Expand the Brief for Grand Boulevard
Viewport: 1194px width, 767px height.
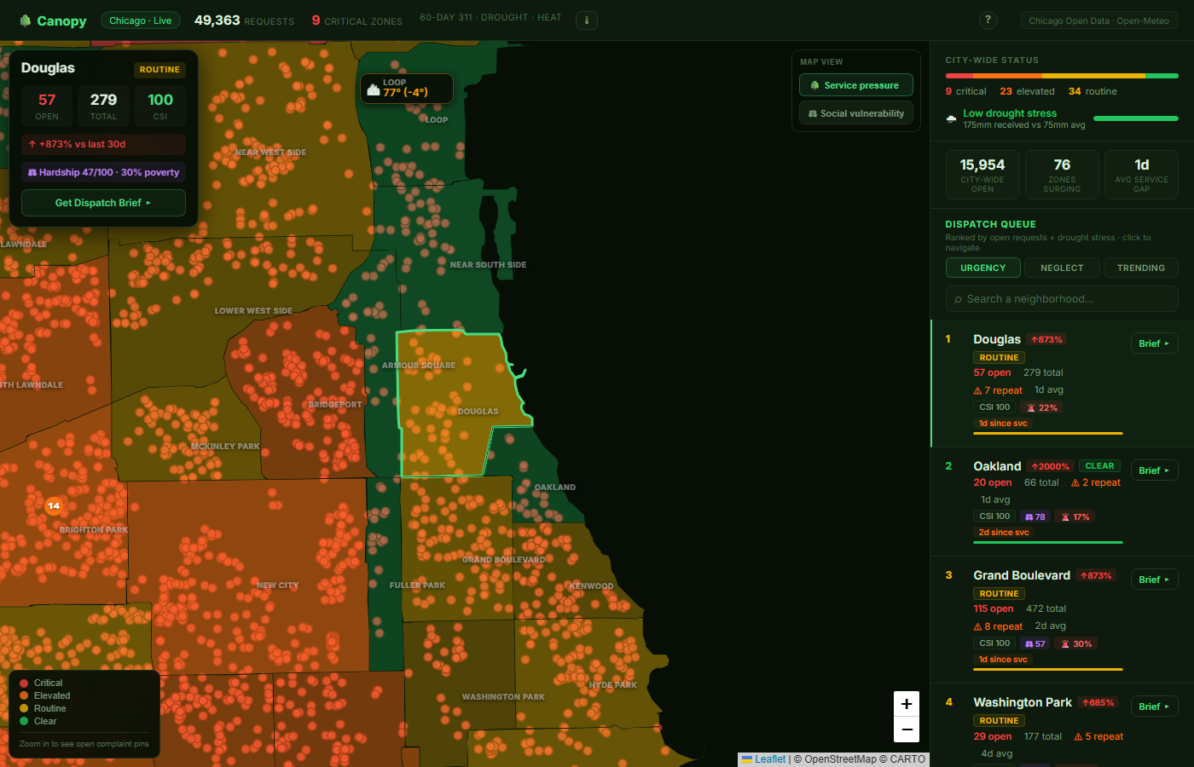(1154, 580)
